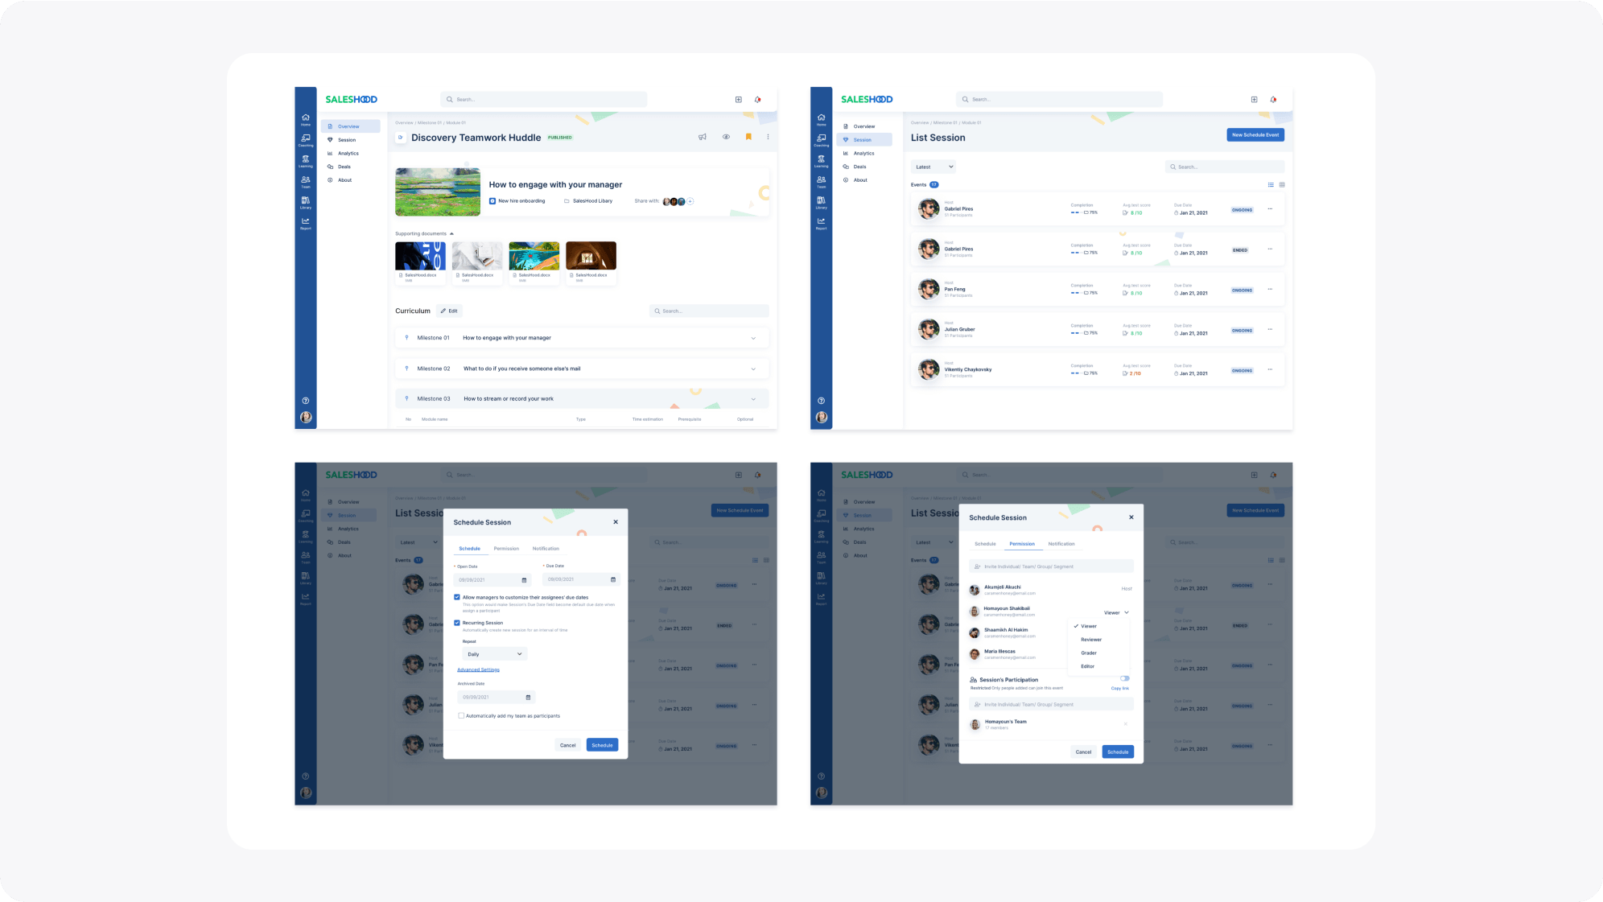Open Latest sort dropdown on undimmed List Session screen
This screenshot has width=1603, height=902.
[x=934, y=167]
